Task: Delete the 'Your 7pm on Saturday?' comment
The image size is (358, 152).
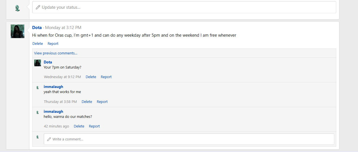Action: click(x=91, y=77)
